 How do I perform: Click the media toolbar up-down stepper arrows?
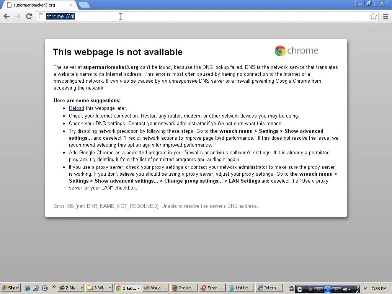[358, 287]
